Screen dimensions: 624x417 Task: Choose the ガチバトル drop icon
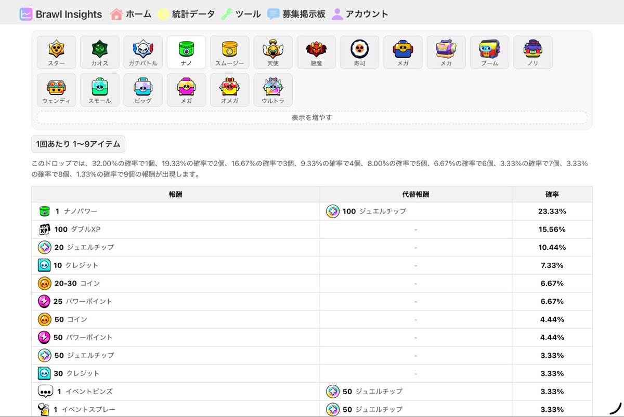[x=143, y=52]
